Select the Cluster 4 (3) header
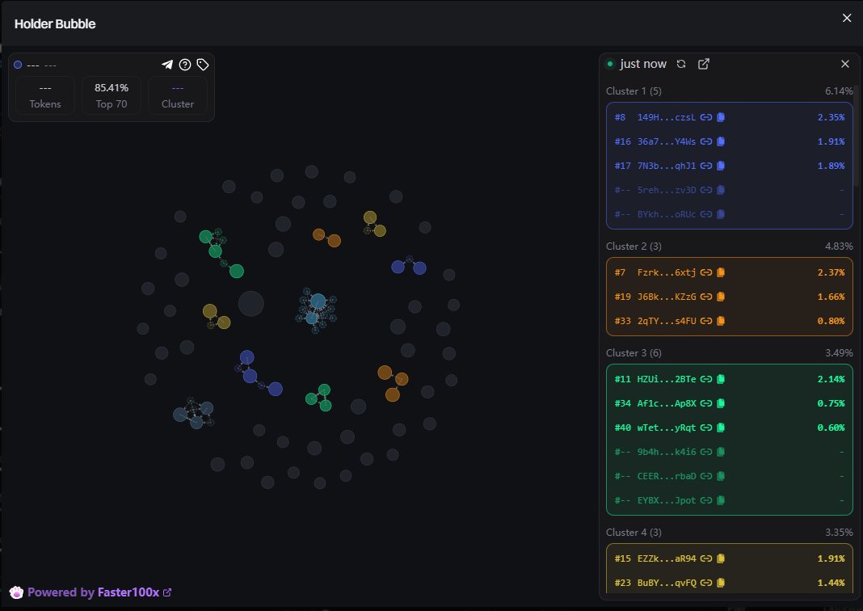Screen dimensions: 863x611 click(634, 533)
